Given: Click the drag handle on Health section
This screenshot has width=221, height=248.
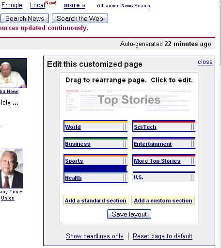Looking at the screenshot, I should tap(125, 178).
